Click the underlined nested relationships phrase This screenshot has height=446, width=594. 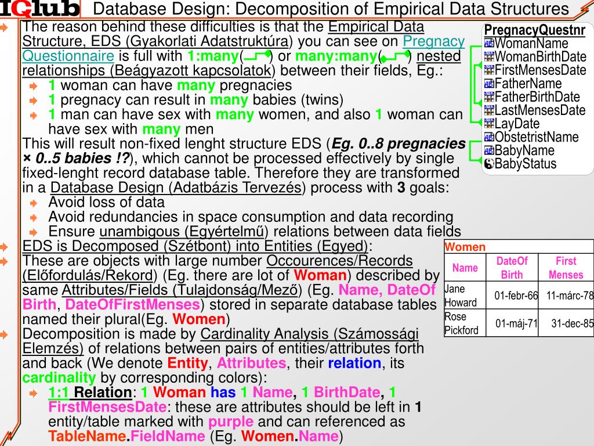coord(242,63)
